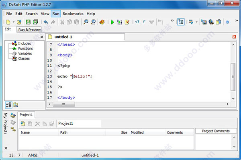Image resolution: width=241 pixels, height=160 pixels.
Task: Click the Cut scissors icon
Action: (62, 22)
